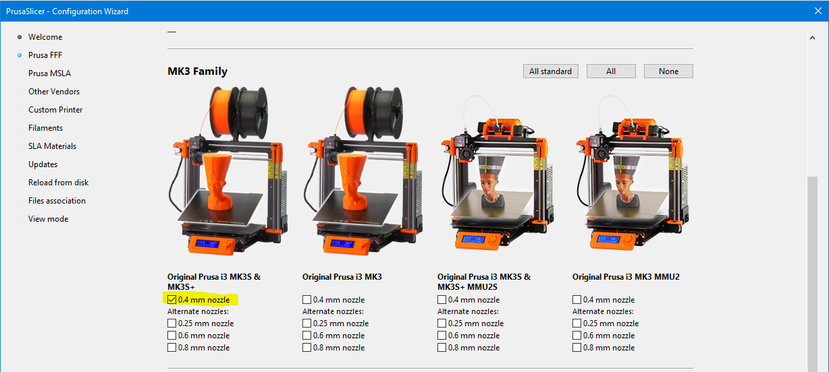Click the None button for MK3 Family
This screenshot has width=829, height=372.
tap(668, 71)
